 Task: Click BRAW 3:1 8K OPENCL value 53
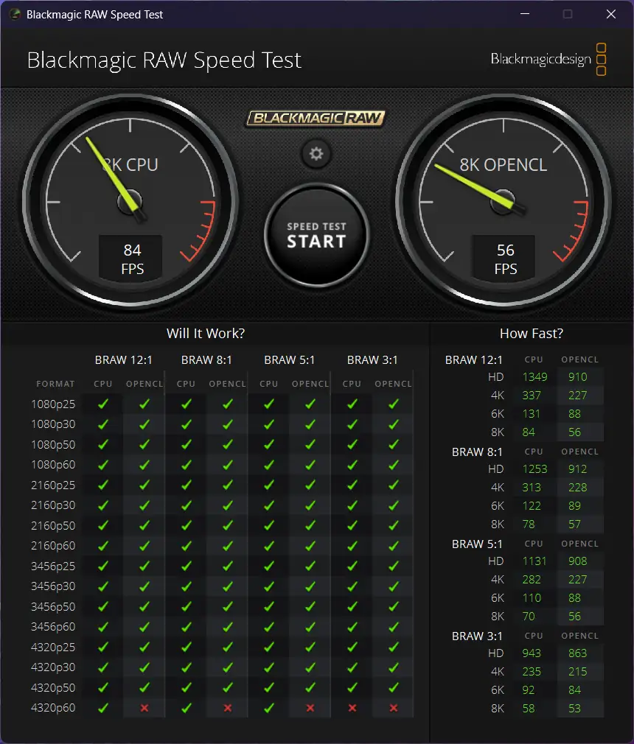(574, 709)
